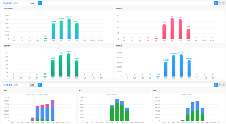Toggle 进库 legend in 件册 chart
This screenshot has height=124, width=226.
[x=183, y=94]
